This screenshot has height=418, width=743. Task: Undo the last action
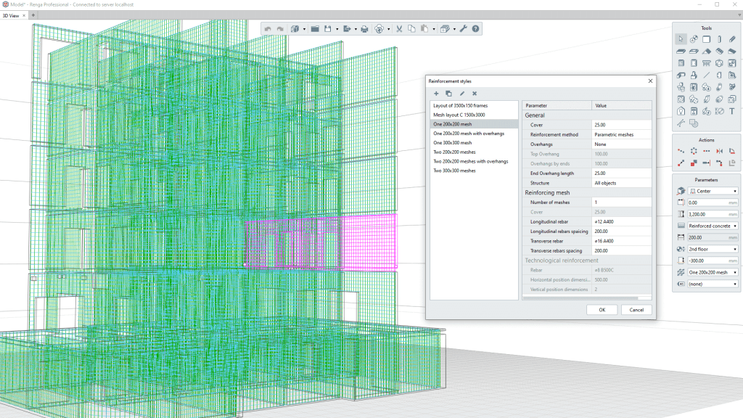coord(267,28)
